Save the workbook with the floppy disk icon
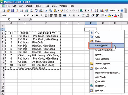The height and width of the screenshot is (95, 128). pos(13,11)
